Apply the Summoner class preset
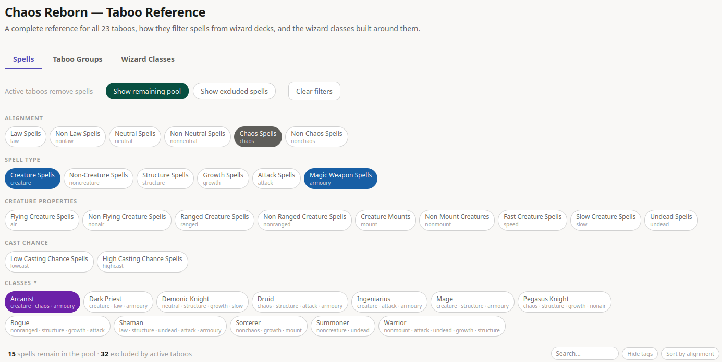The image size is (722, 362). 343,326
